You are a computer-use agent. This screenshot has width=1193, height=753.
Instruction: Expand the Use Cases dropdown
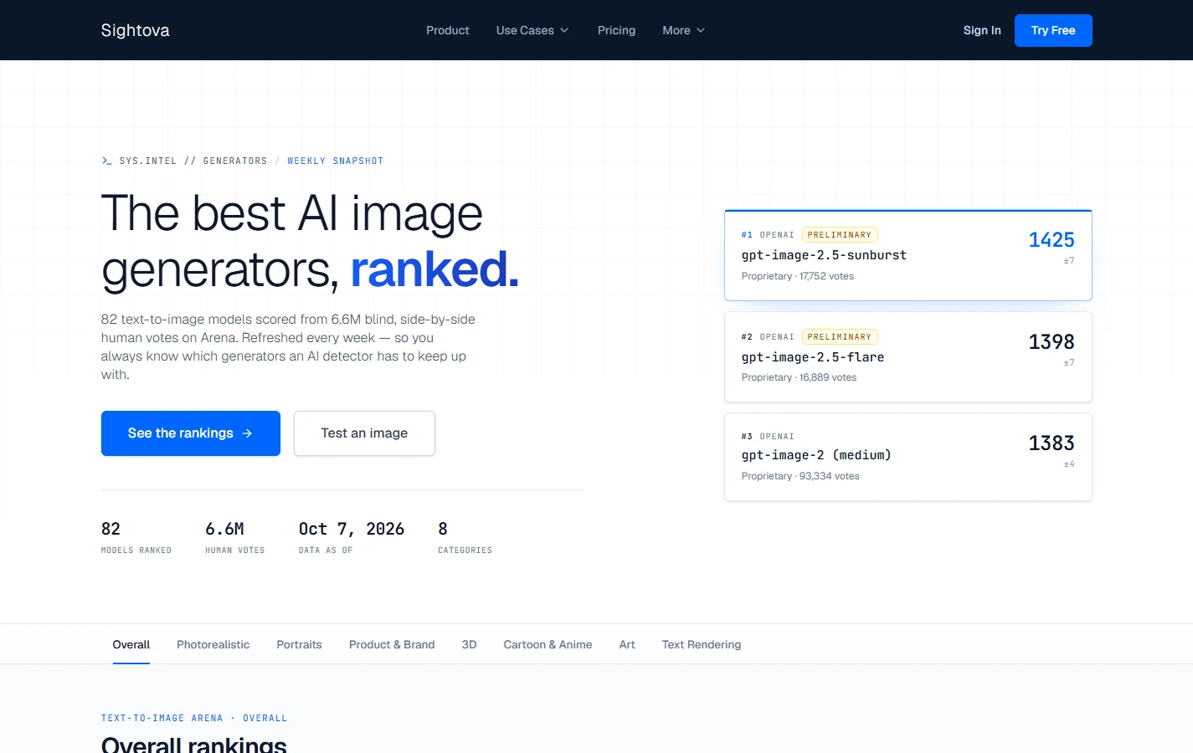(532, 30)
